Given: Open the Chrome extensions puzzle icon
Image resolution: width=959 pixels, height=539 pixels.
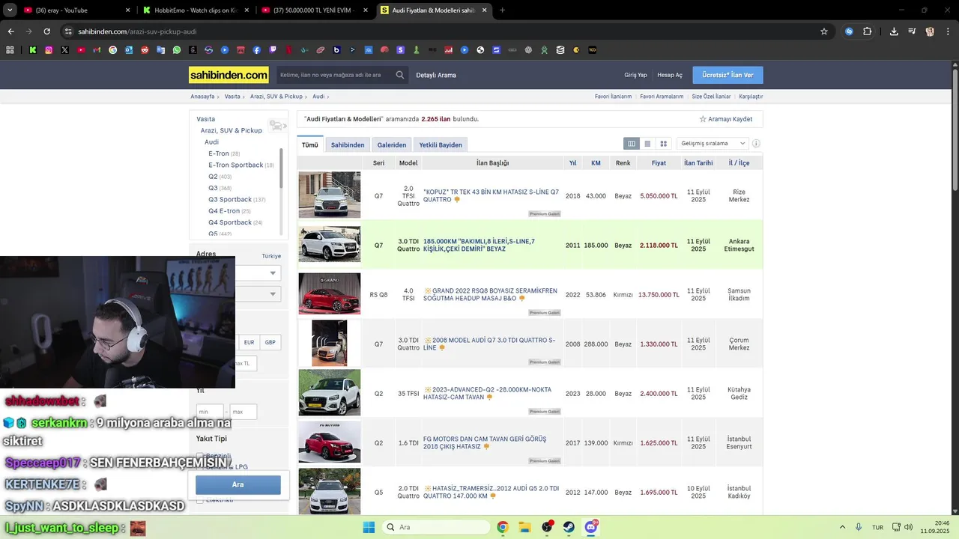Looking at the screenshot, I should (x=868, y=31).
